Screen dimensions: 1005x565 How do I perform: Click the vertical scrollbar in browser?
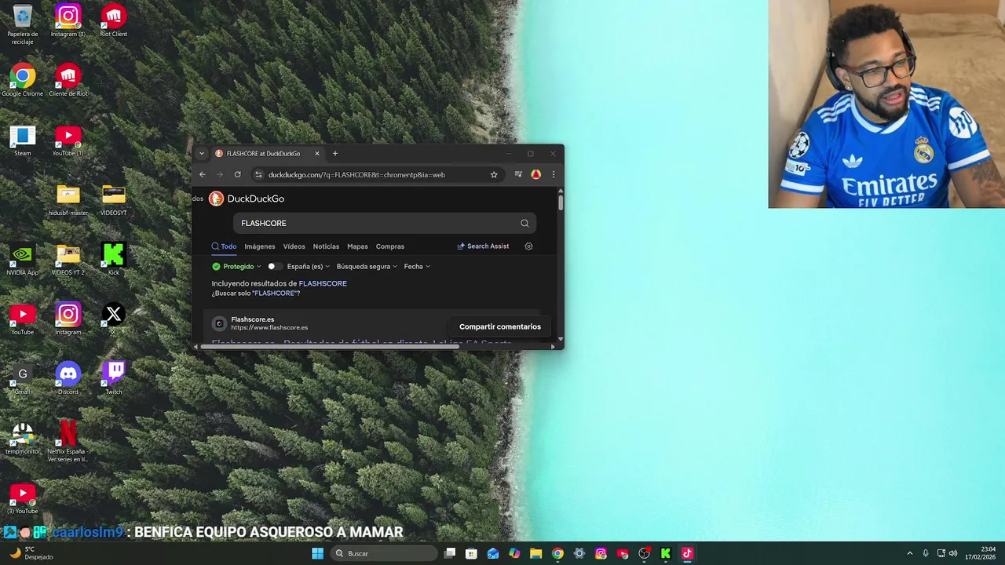click(561, 202)
